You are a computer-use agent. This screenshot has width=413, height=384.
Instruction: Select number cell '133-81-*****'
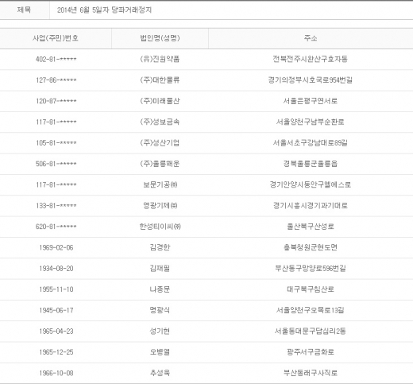click(x=56, y=206)
